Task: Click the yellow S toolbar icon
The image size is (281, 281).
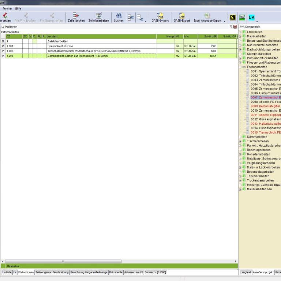Action: pyautogui.click(x=233, y=18)
